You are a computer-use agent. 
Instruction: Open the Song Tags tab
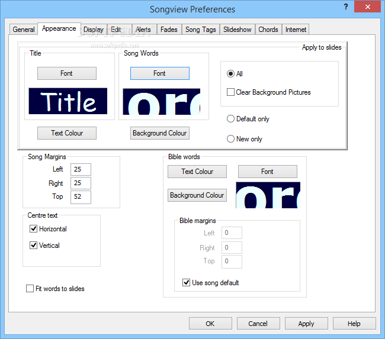pyautogui.click(x=201, y=30)
